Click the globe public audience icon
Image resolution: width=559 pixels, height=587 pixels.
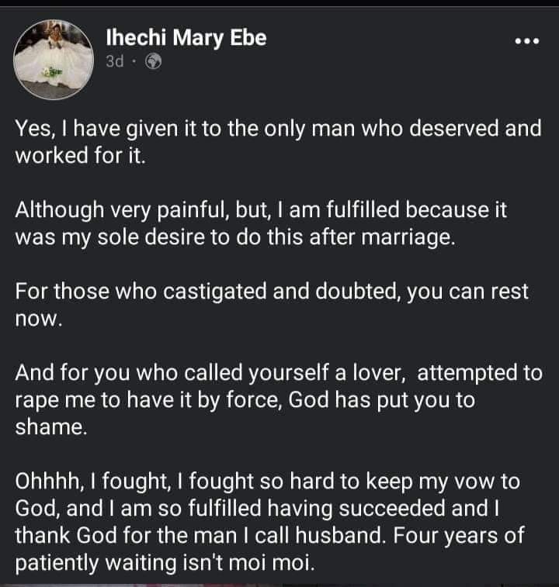pos(154,61)
